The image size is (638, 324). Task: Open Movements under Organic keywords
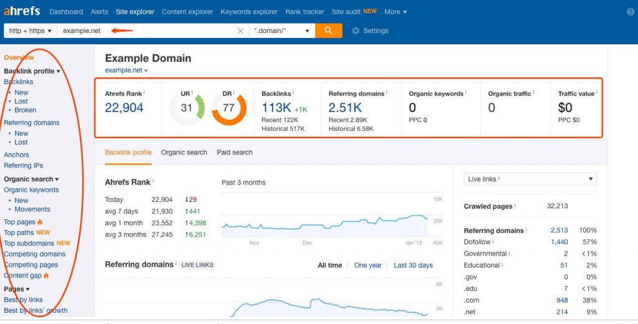click(32, 209)
